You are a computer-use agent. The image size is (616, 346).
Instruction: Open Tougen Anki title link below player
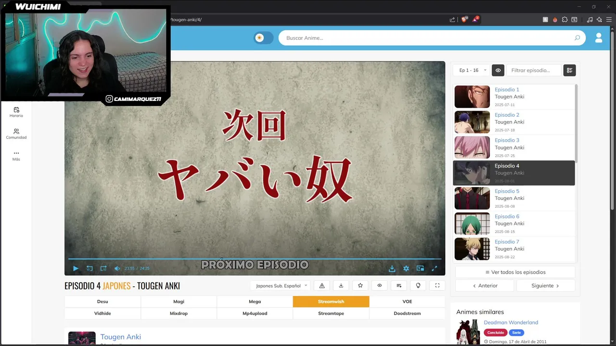120,337
